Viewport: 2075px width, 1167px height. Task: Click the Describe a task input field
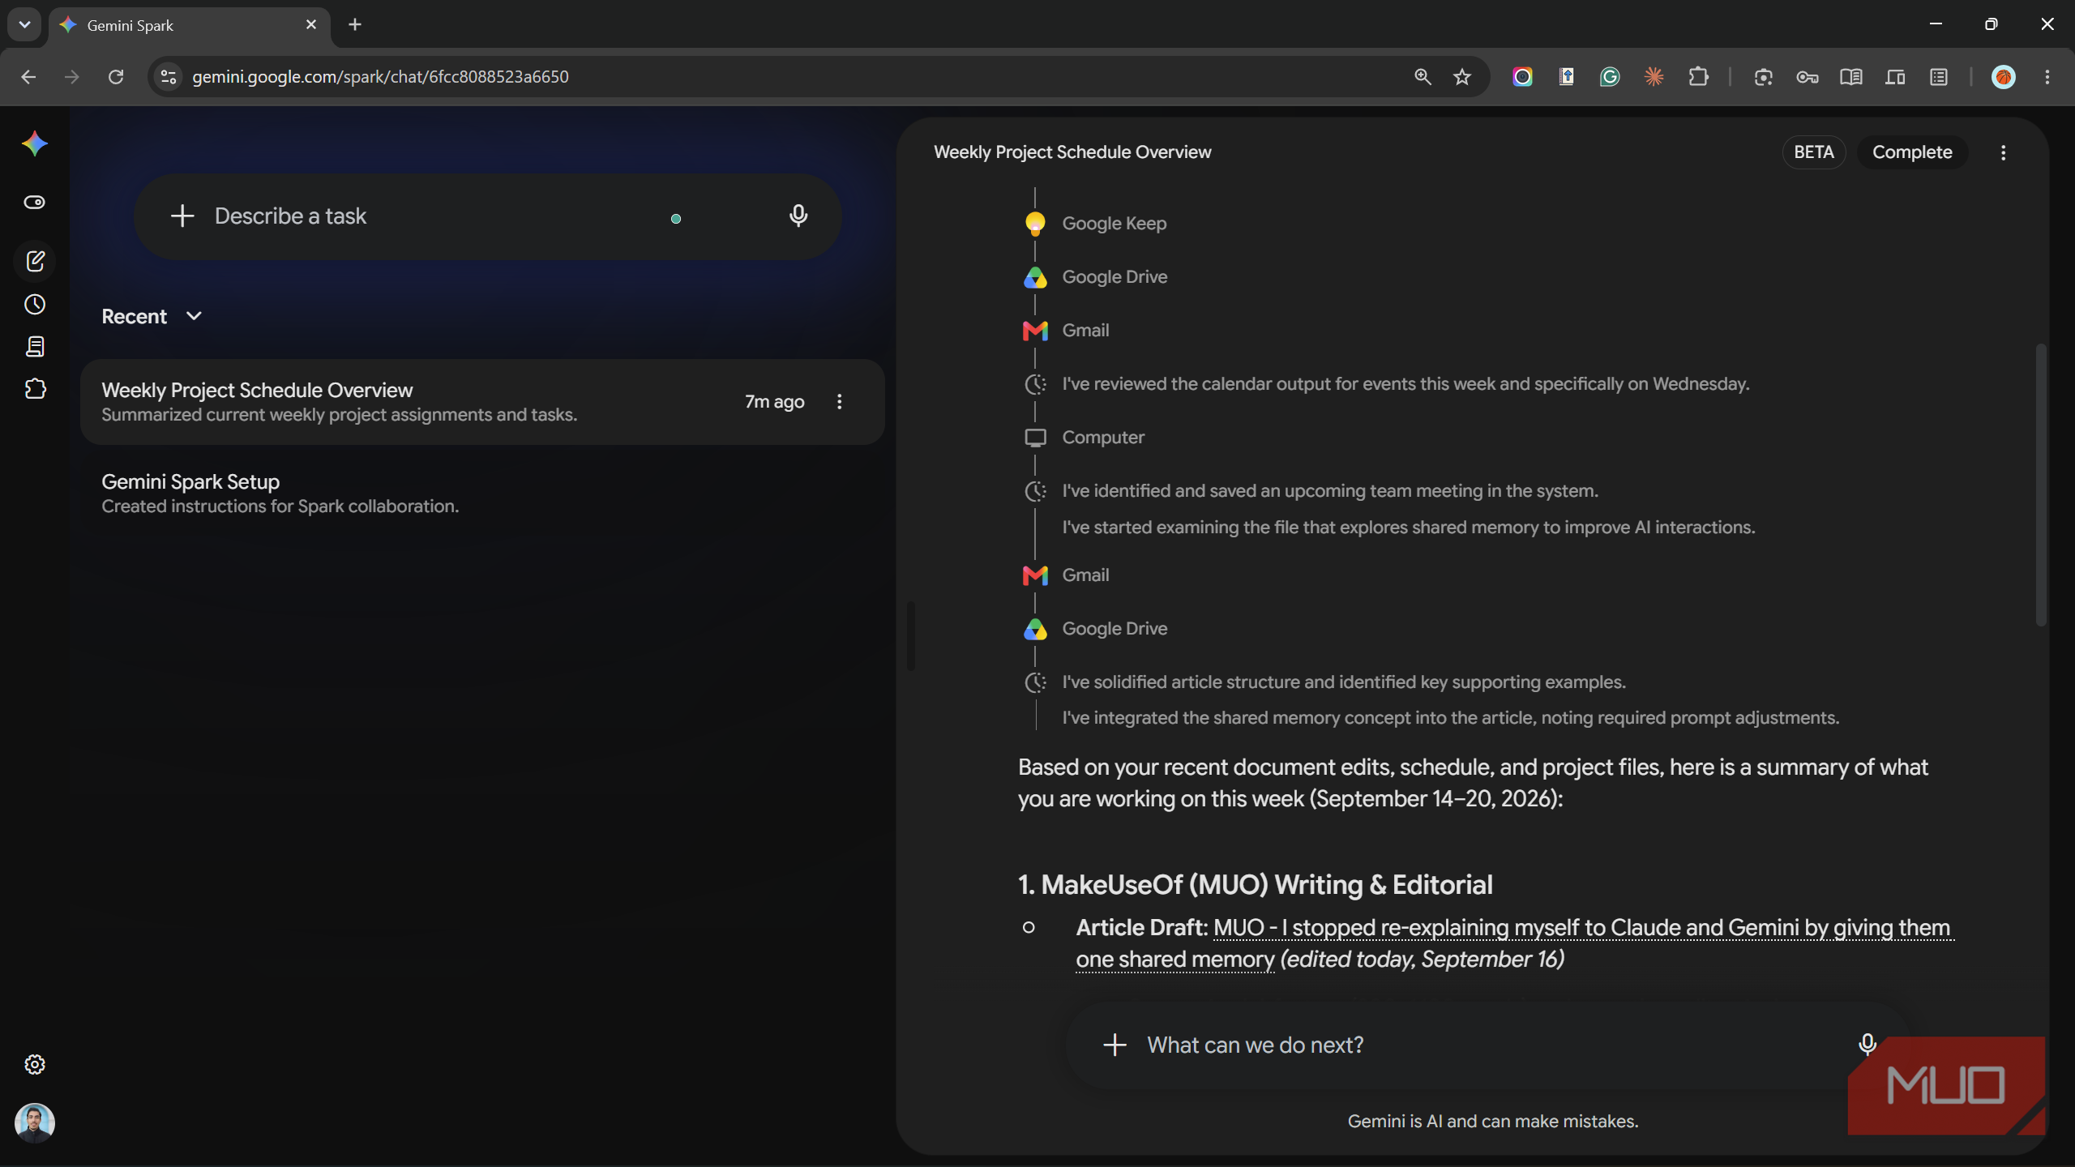pyautogui.click(x=486, y=216)
